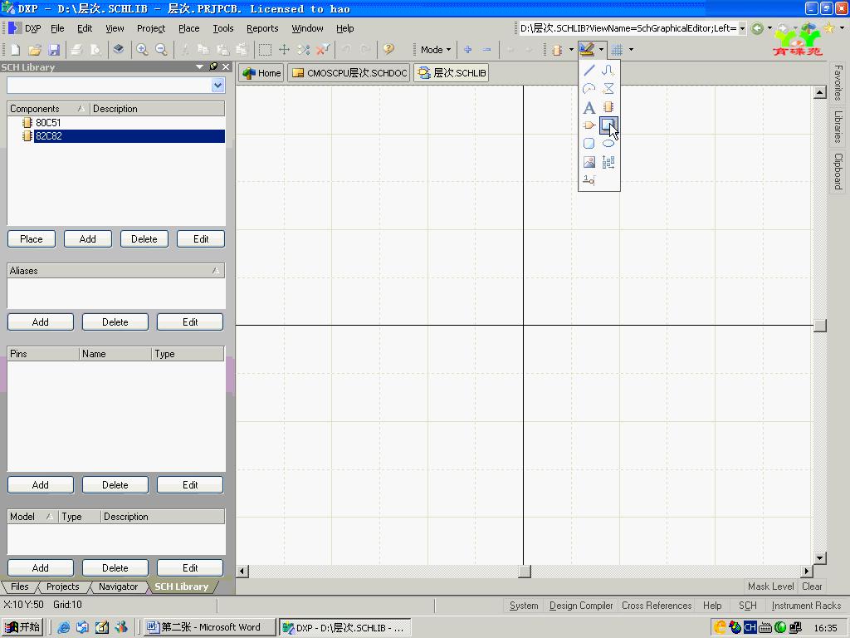Select the Place Round Rectangle tool
The height and width of the screenshot is (638, 850).
point(589,143)
